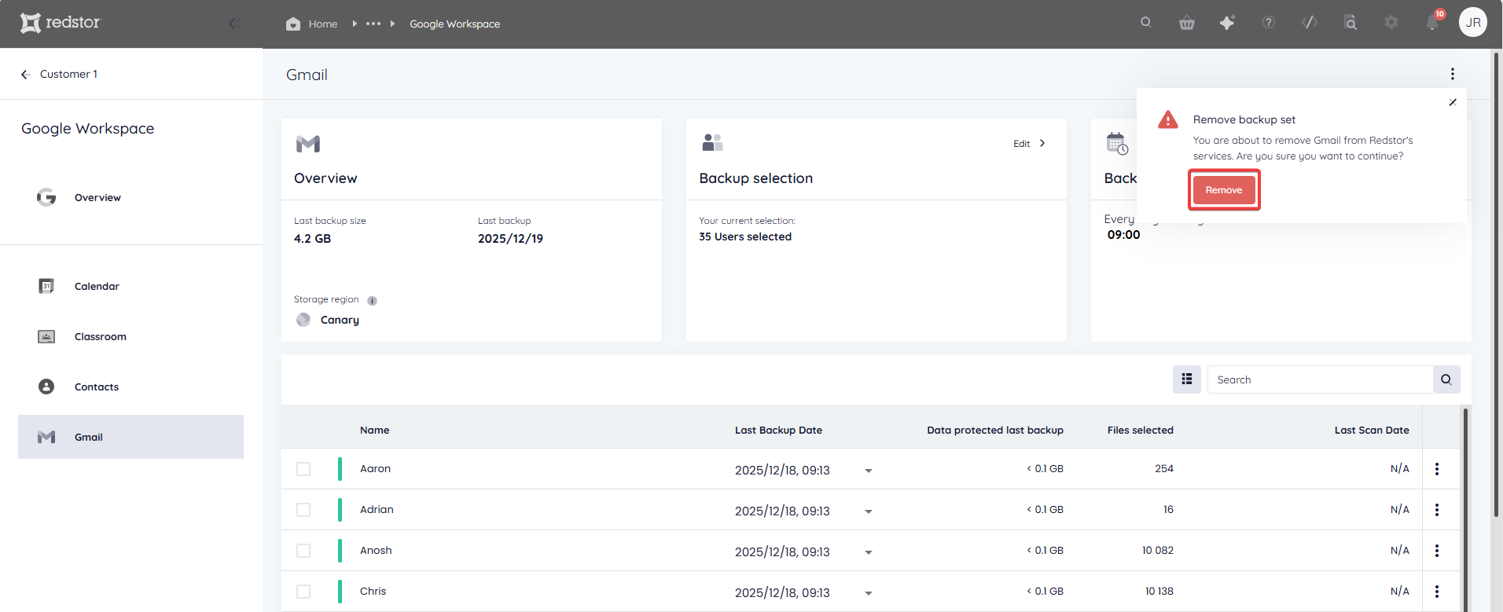Sort by Last Backup Date header
Viewport: 1503px width, 612px height.
(778, 430)
